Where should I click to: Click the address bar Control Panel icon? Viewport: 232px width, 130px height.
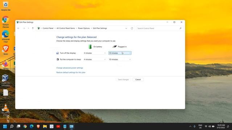click(38, 28)
